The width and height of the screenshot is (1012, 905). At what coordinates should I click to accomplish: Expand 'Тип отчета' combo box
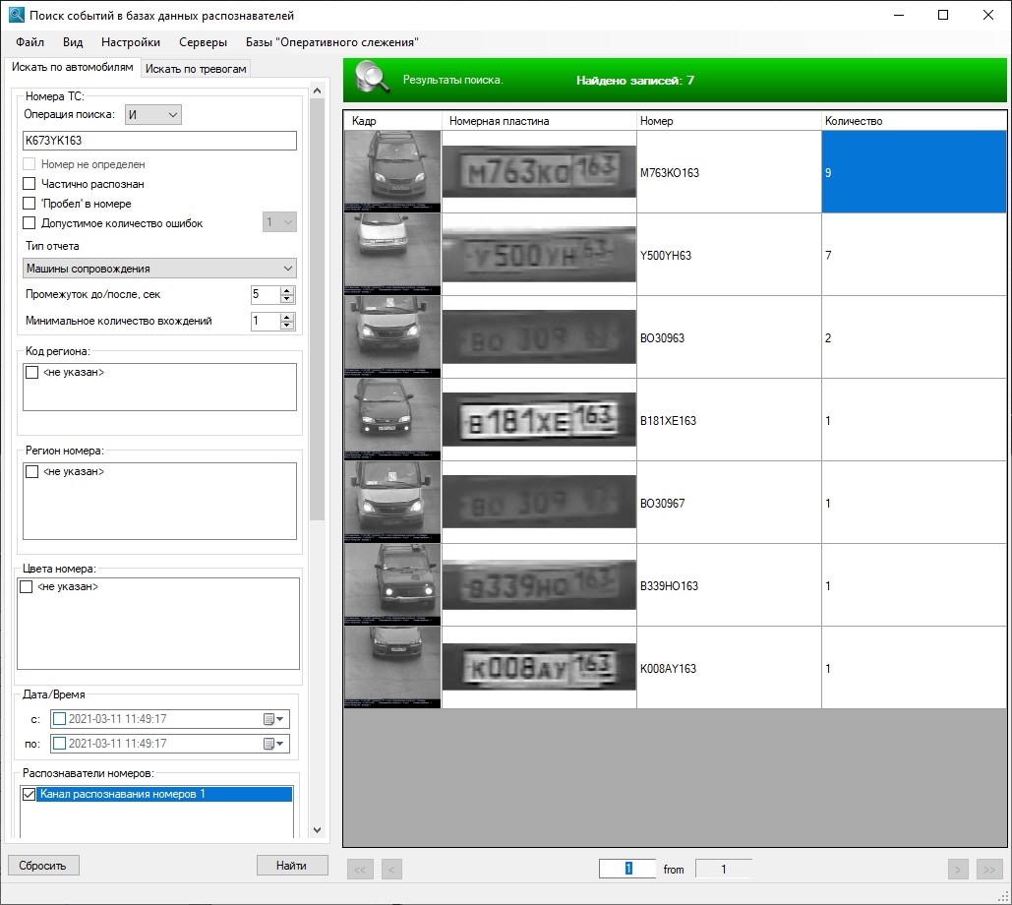pyautogui.click(x=159, y=268)
